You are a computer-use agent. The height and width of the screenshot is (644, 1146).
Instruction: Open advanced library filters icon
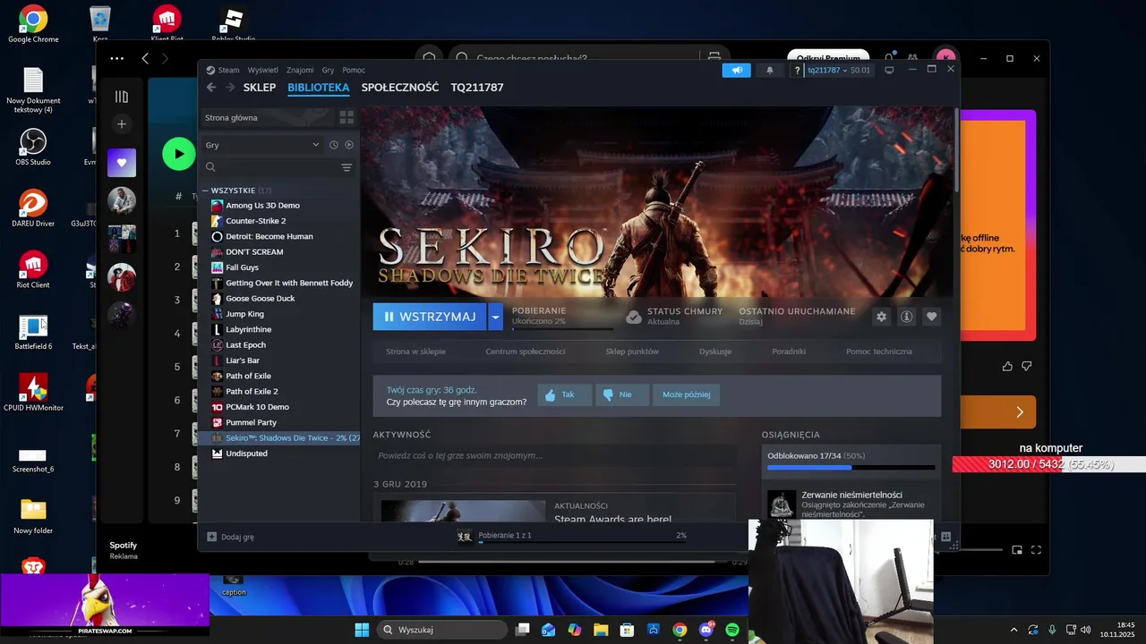pos(346,167)
